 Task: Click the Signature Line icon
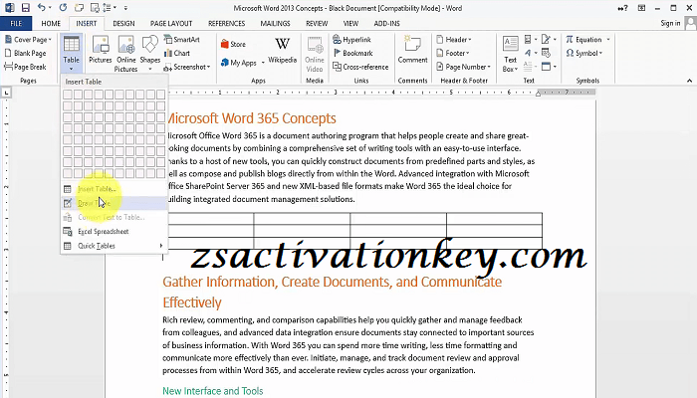tap(547, 39)
